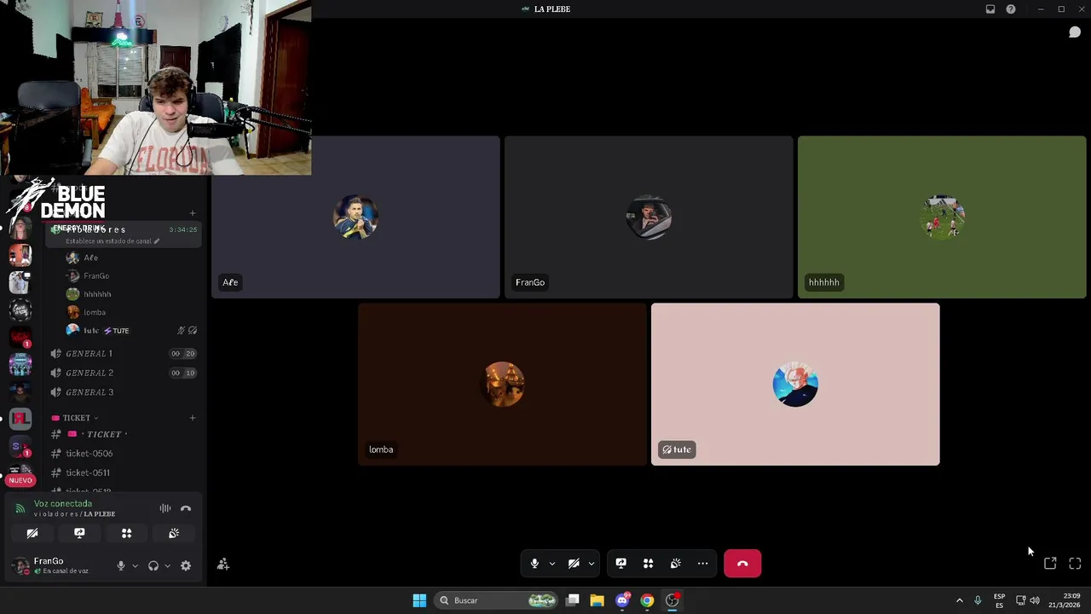Show hidden system tray icons

tap(960, 600)
